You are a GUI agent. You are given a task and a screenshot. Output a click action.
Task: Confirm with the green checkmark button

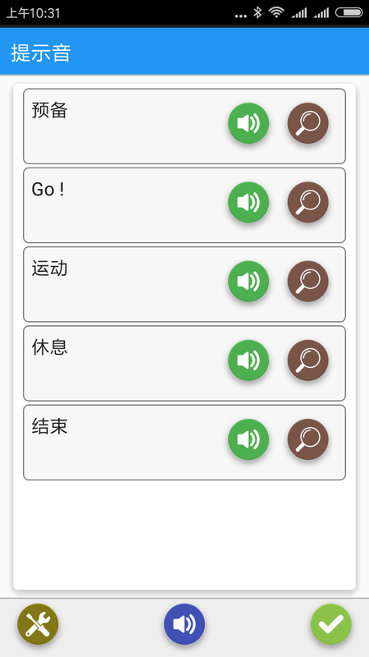[x=331, y=624]
